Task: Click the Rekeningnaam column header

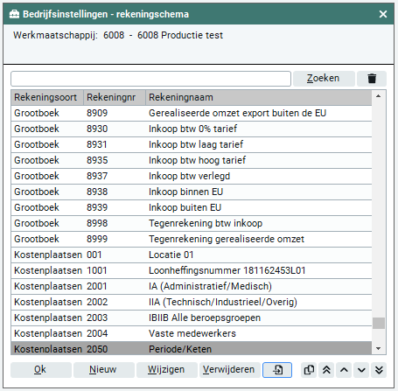Action: pos(259,97)
